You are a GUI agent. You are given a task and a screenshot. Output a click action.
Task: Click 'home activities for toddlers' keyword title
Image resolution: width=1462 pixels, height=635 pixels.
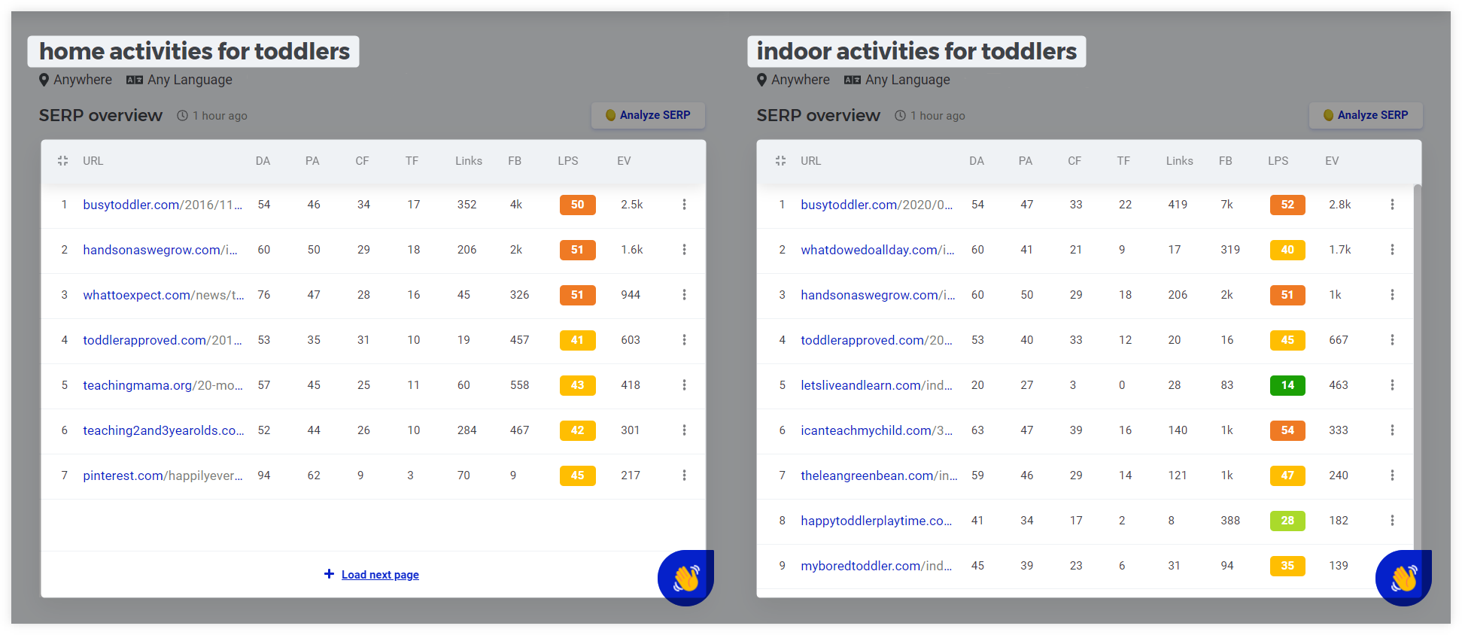coord(194,51)
